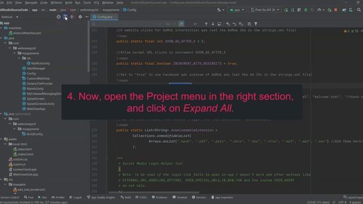
Task: Open App Quality Insights window
Action: pyautogui.click(x=101, y=197)
